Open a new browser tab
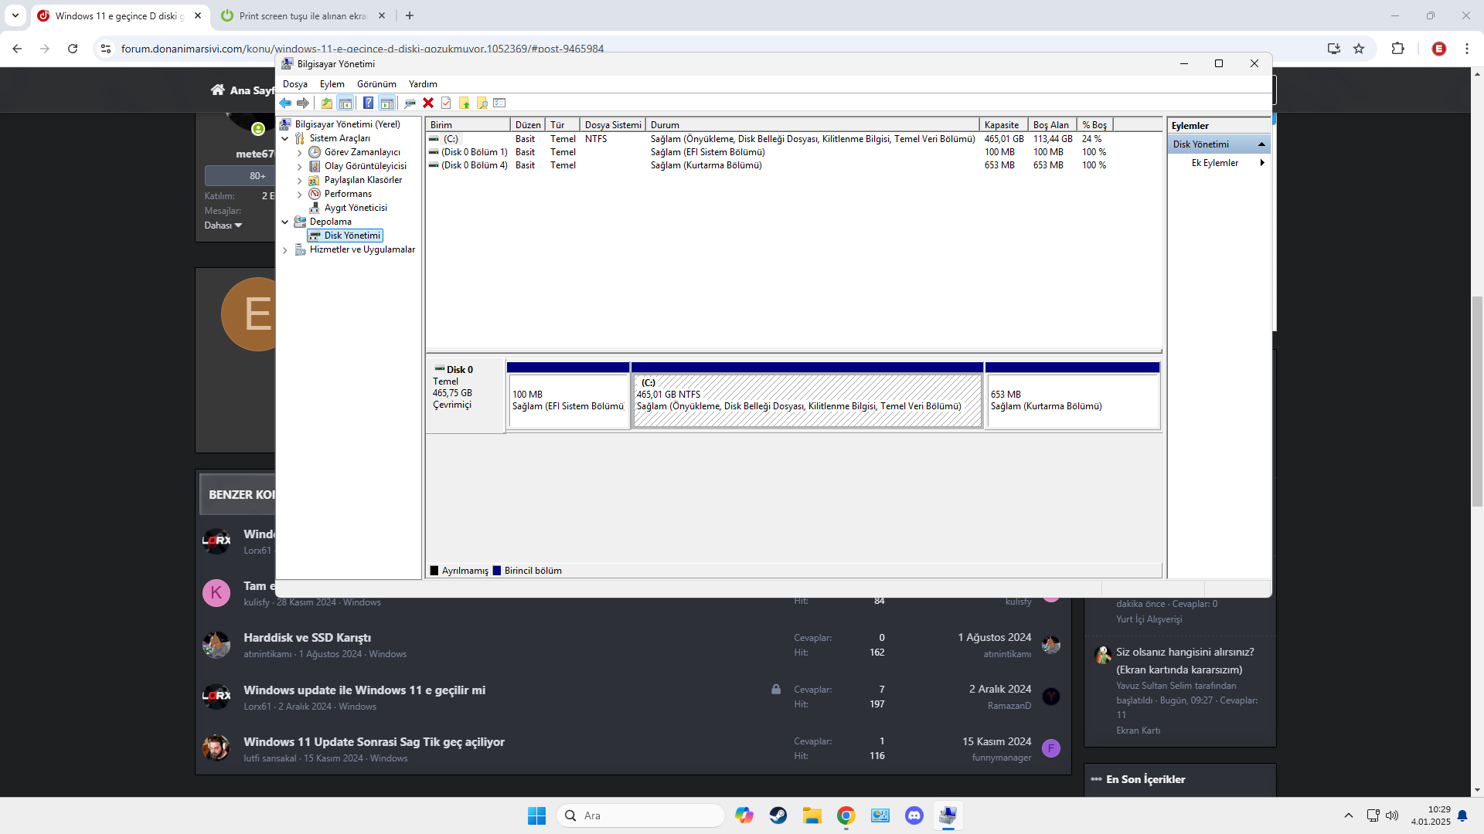Image resolution: width=1484 pixels, height=834 pixels. point(410,15)
